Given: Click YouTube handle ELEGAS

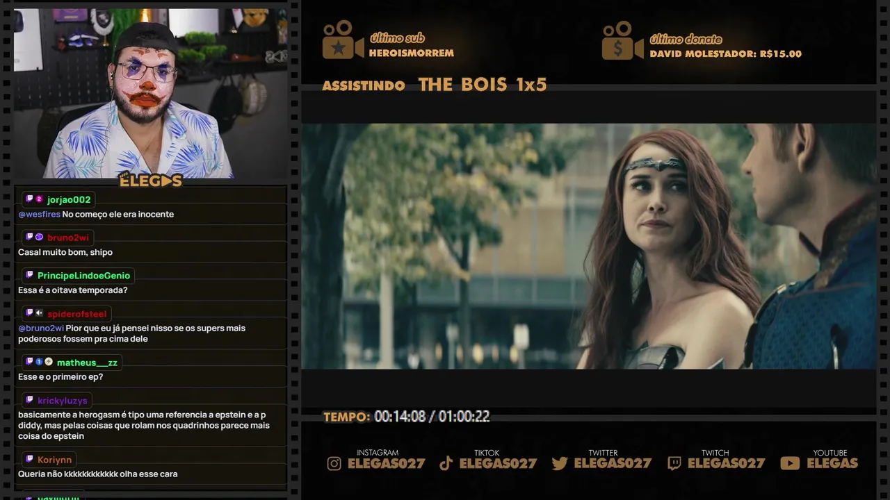Looking at the screenshot, I should point(832,464).
